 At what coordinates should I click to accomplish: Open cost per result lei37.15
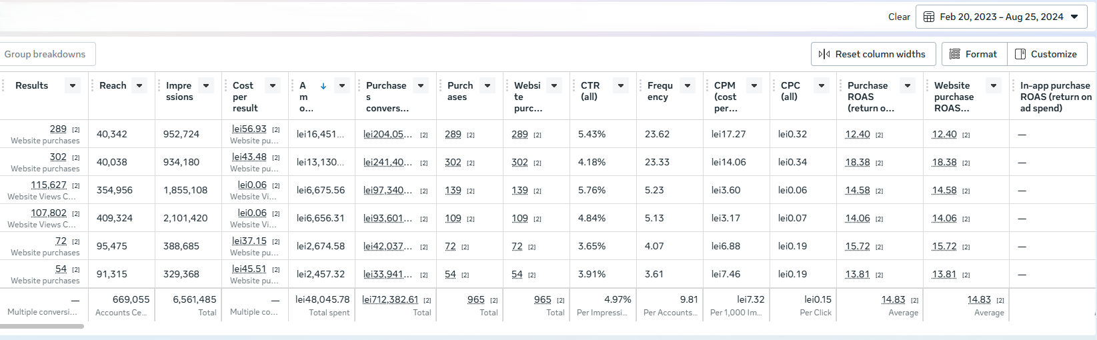pyautogui.click(x=249, y=241)
